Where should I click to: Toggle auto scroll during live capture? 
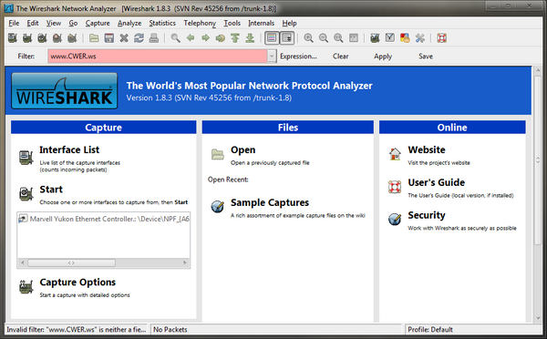[287, 38]
